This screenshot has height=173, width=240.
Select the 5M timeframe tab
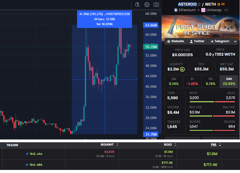click(174, 81)
